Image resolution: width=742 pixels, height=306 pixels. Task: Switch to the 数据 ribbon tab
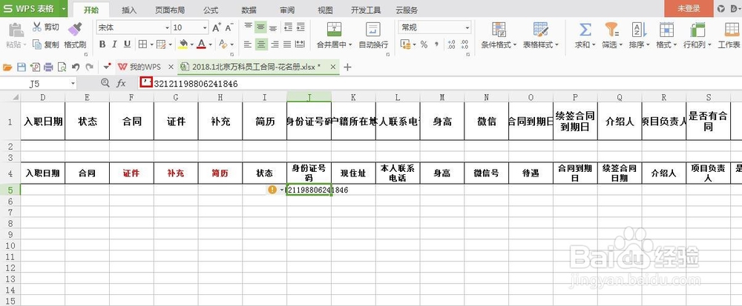click(x=249, y=10)
